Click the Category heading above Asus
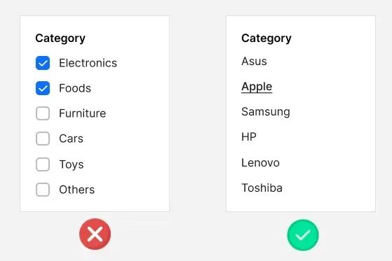 (266, 38)
